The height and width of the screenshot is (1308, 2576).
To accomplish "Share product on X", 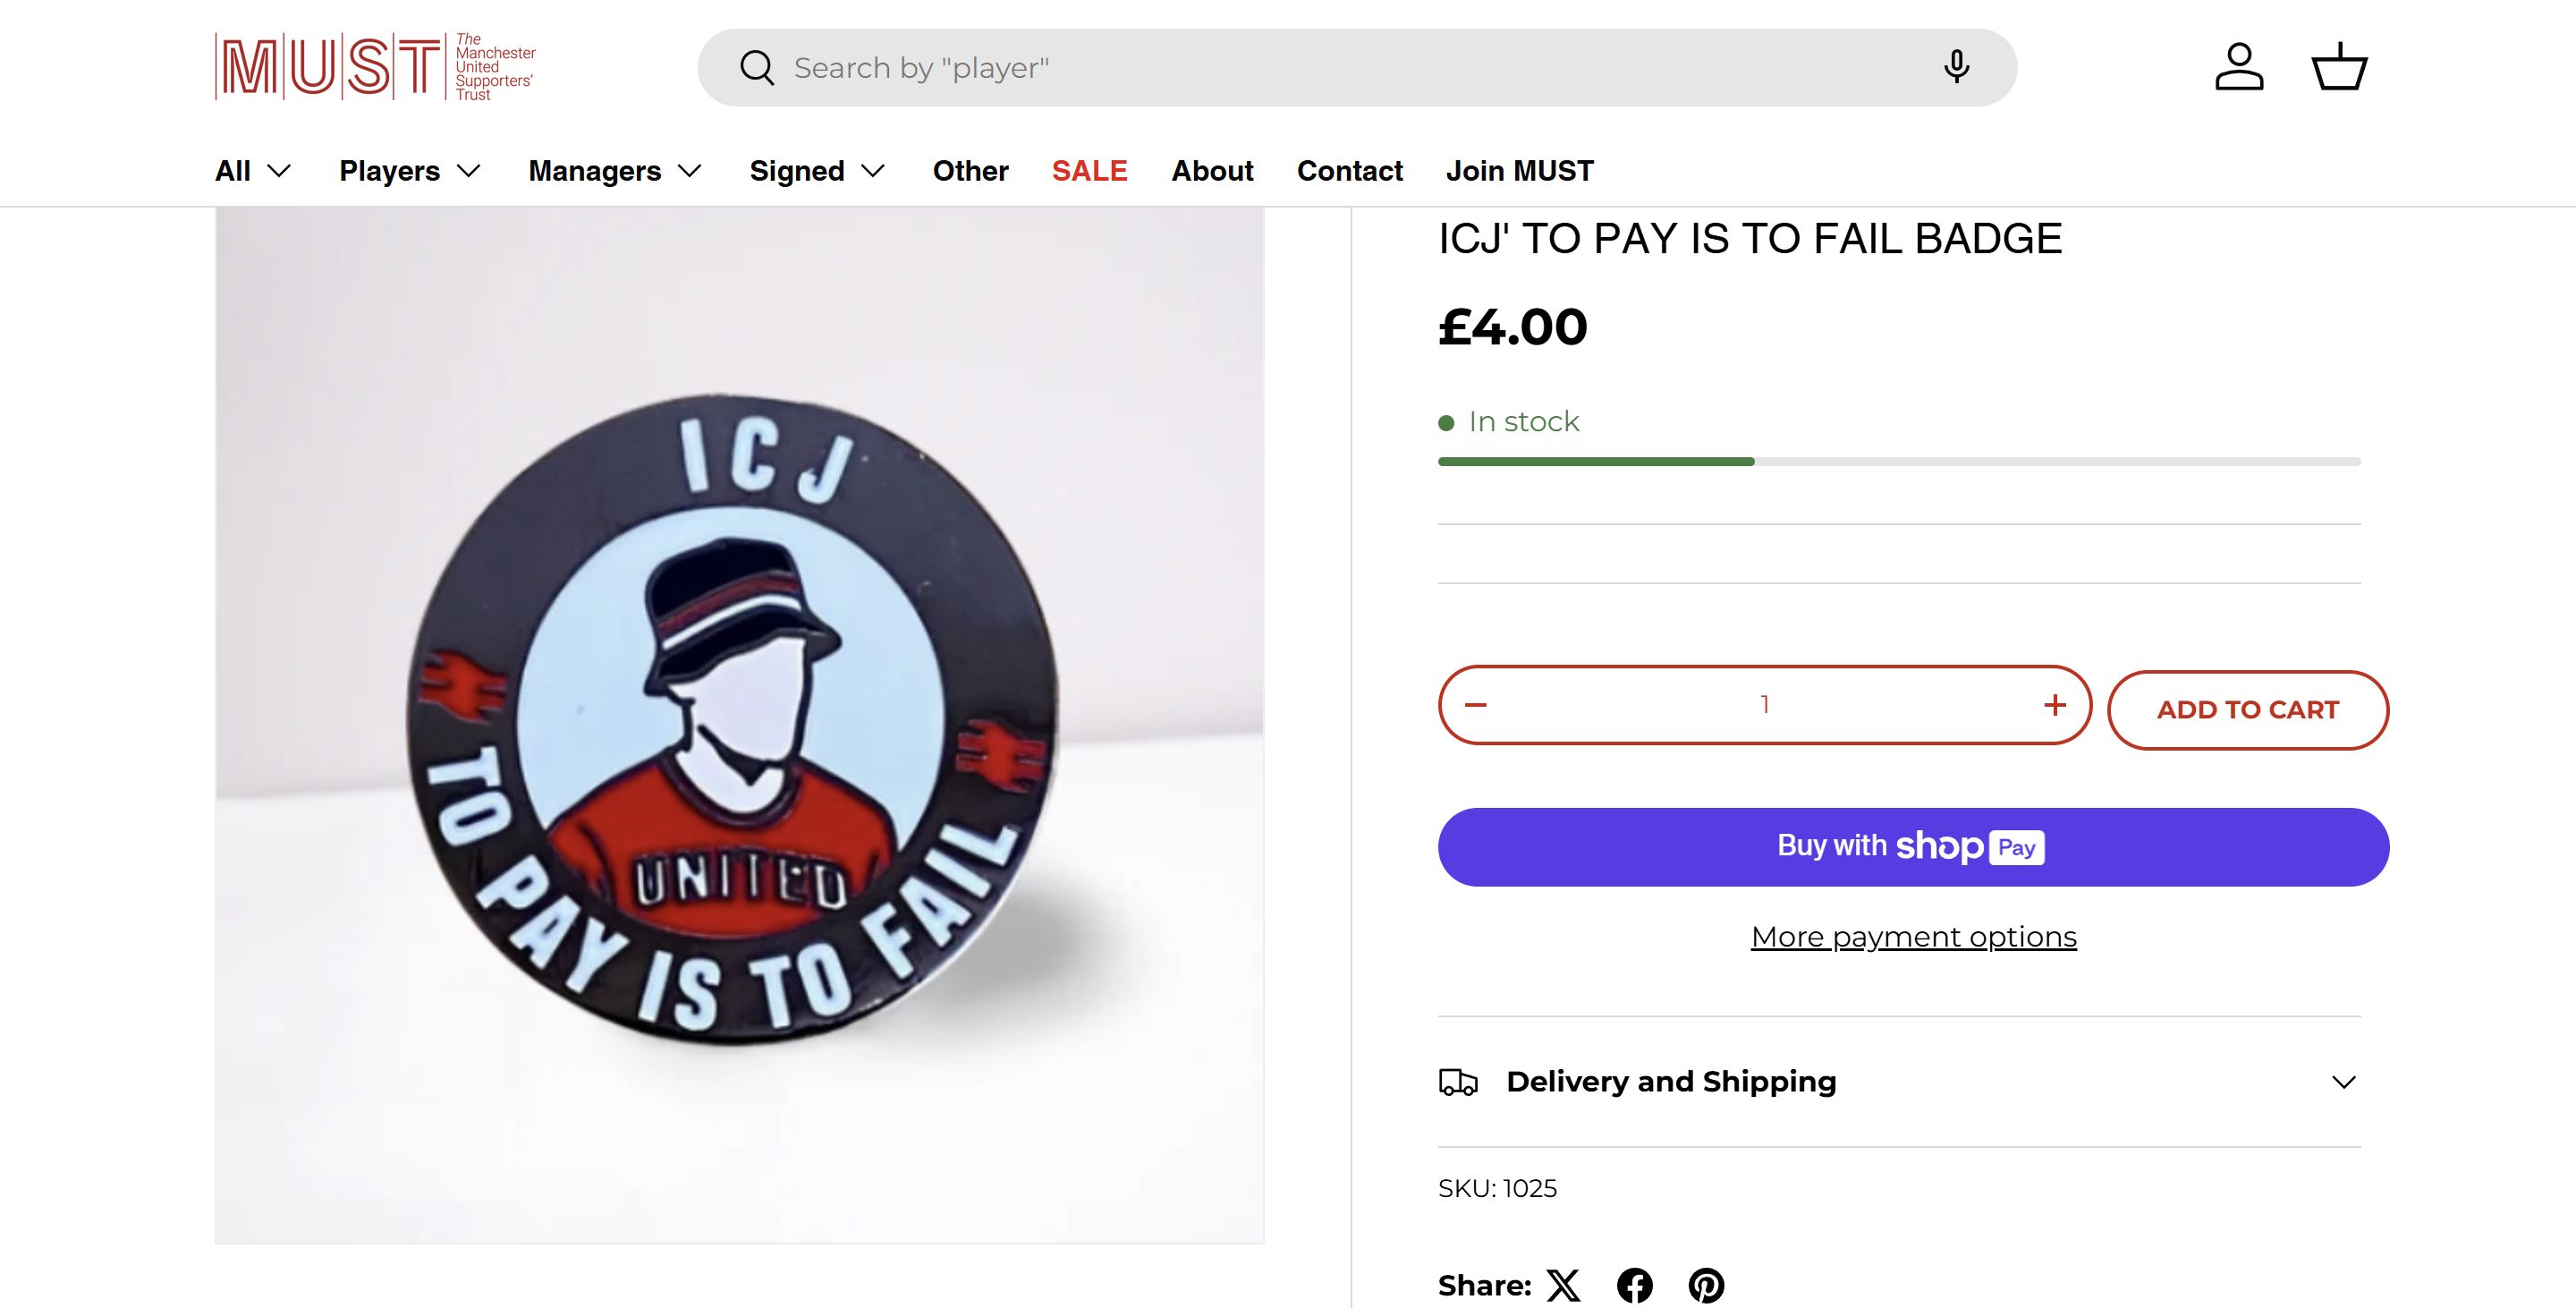I will [1564, 1285].
